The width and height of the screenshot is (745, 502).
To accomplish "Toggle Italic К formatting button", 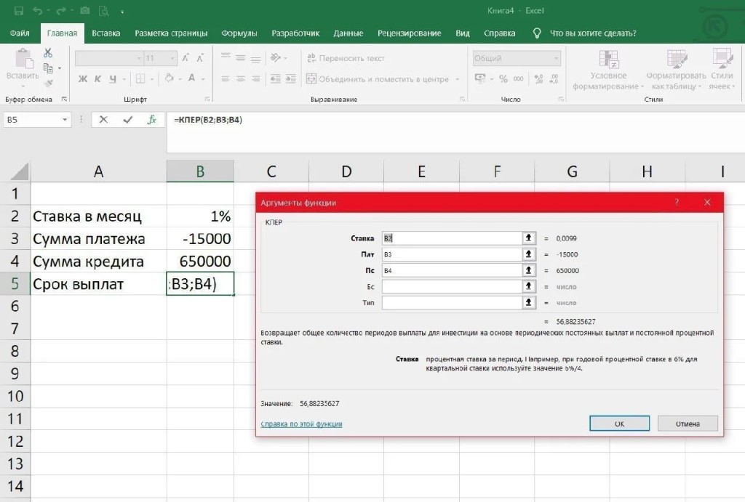I will point(97,78).
